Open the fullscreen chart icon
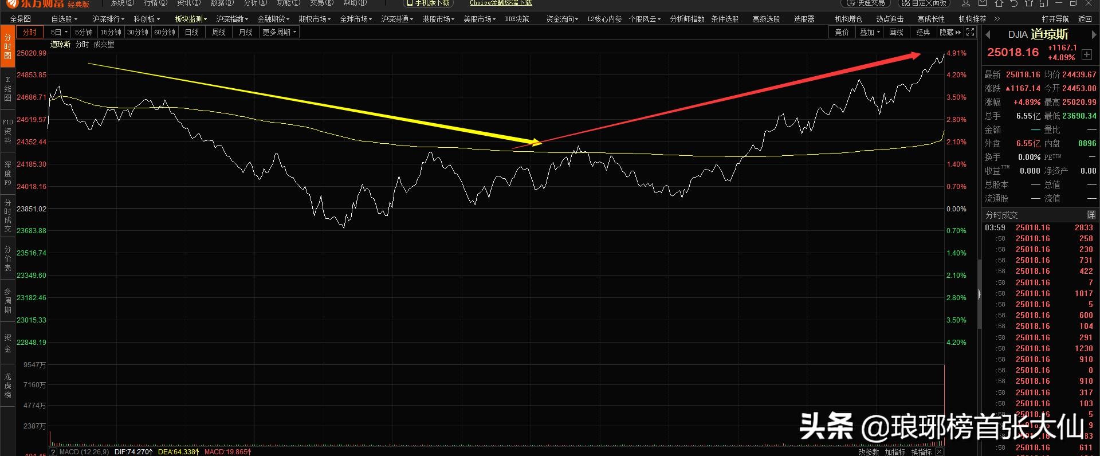The image size is (1100, 456). point(970,32)
